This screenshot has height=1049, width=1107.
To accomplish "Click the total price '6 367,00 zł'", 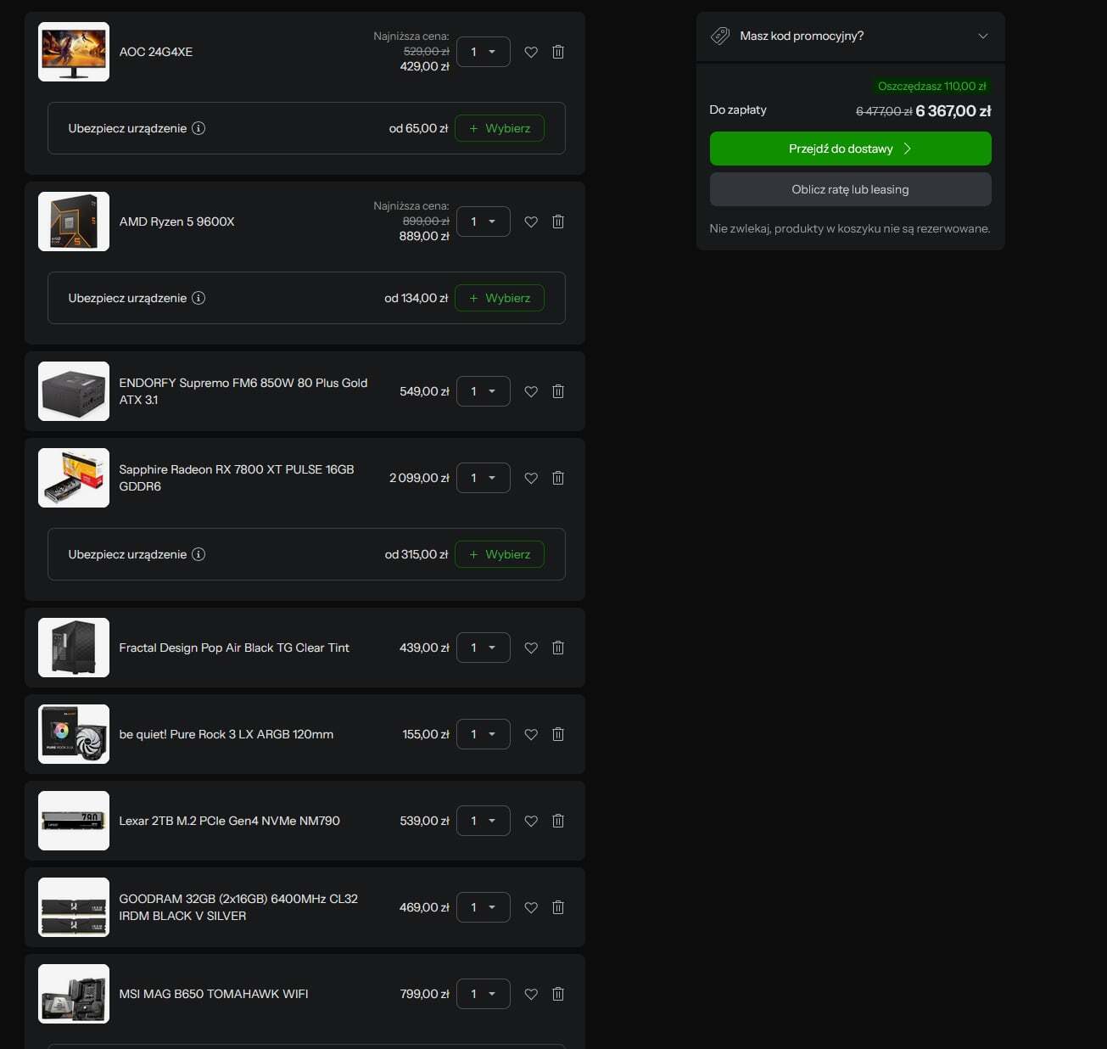I will [x=953, y=111].
